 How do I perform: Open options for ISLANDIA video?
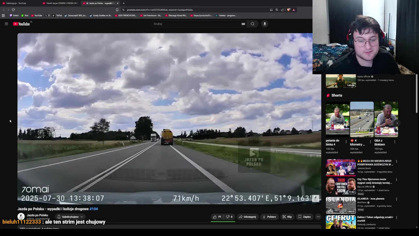396,198
